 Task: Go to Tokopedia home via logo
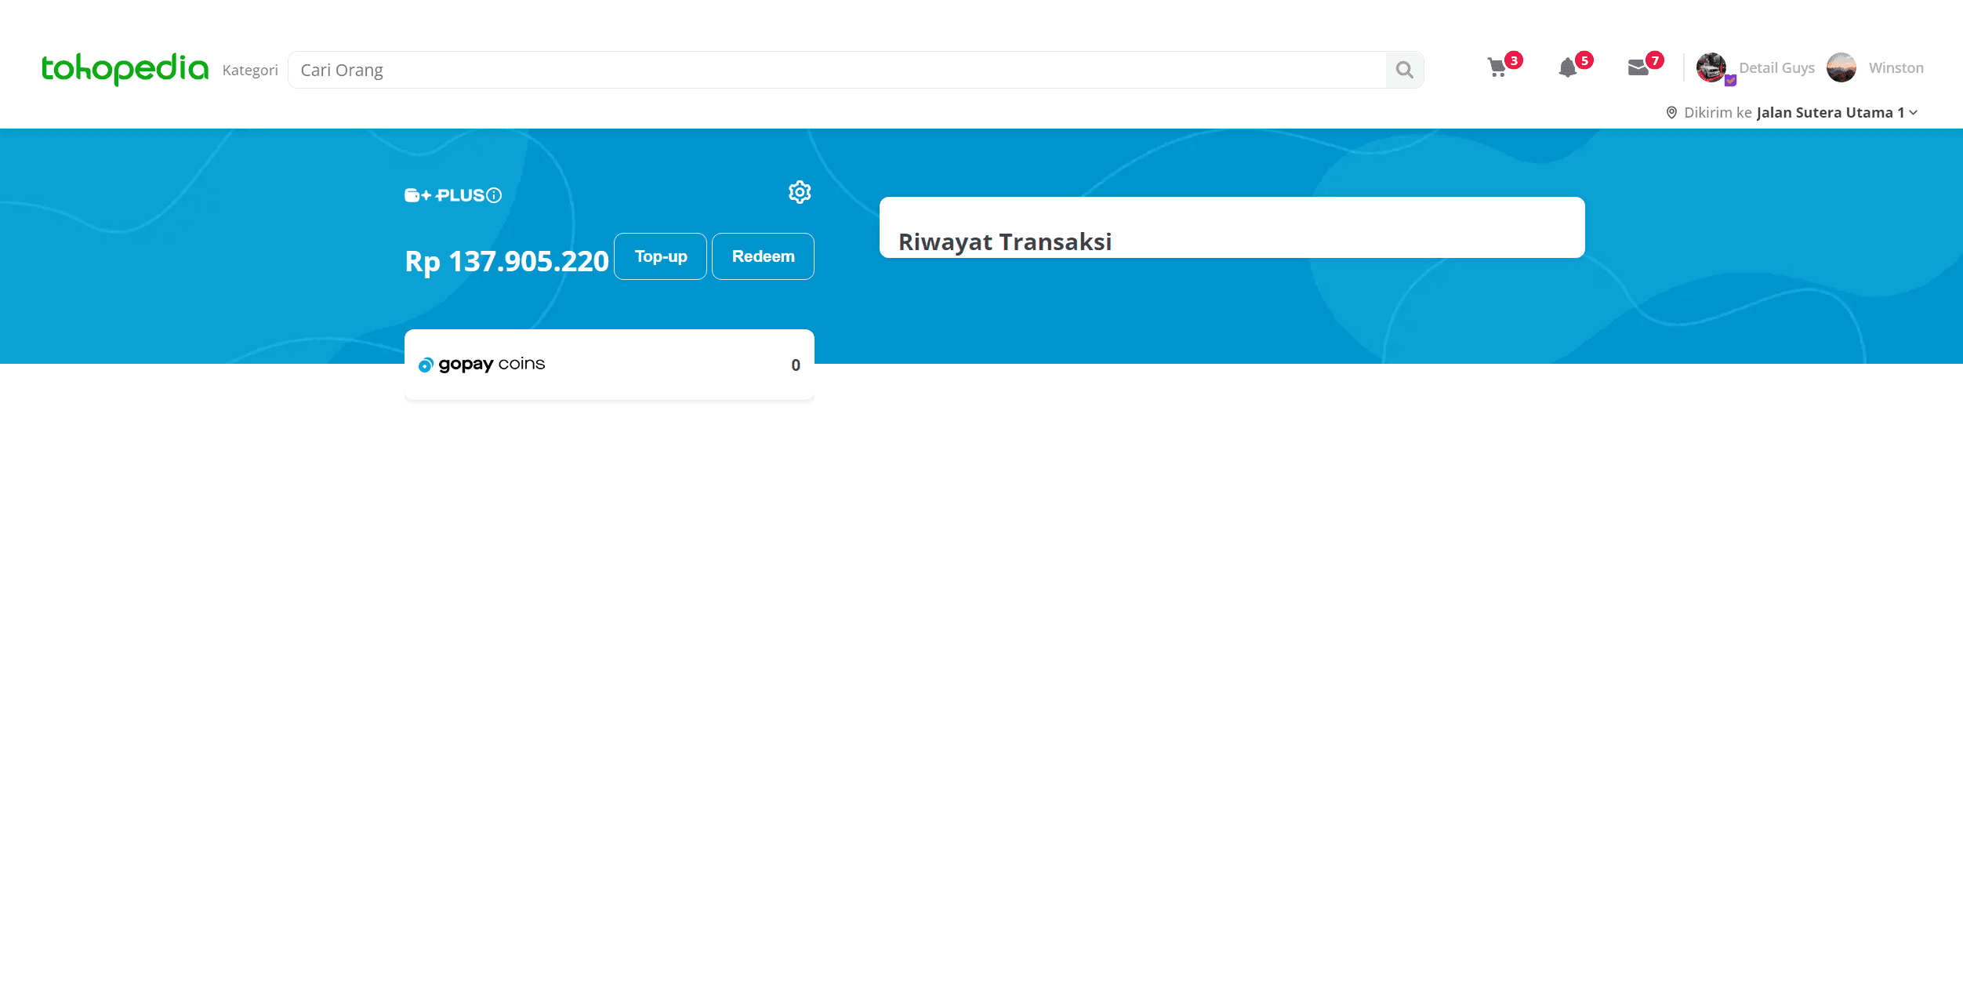125,69
